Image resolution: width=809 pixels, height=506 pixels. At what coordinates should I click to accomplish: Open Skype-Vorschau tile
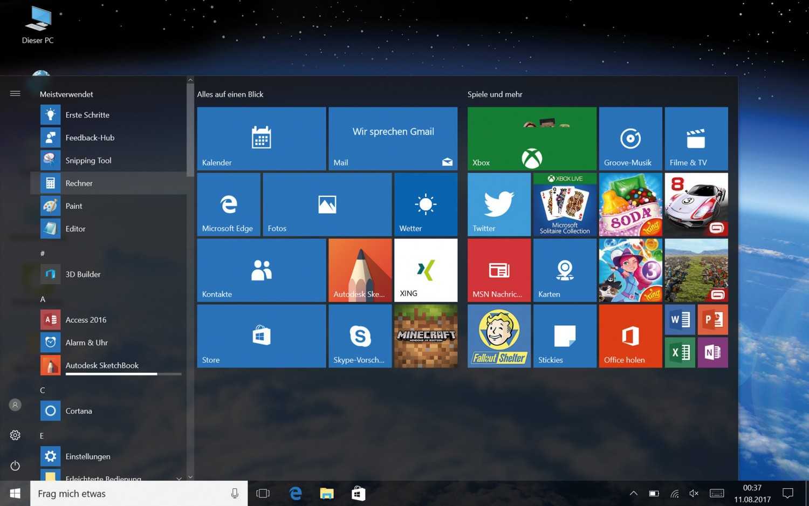360,336
